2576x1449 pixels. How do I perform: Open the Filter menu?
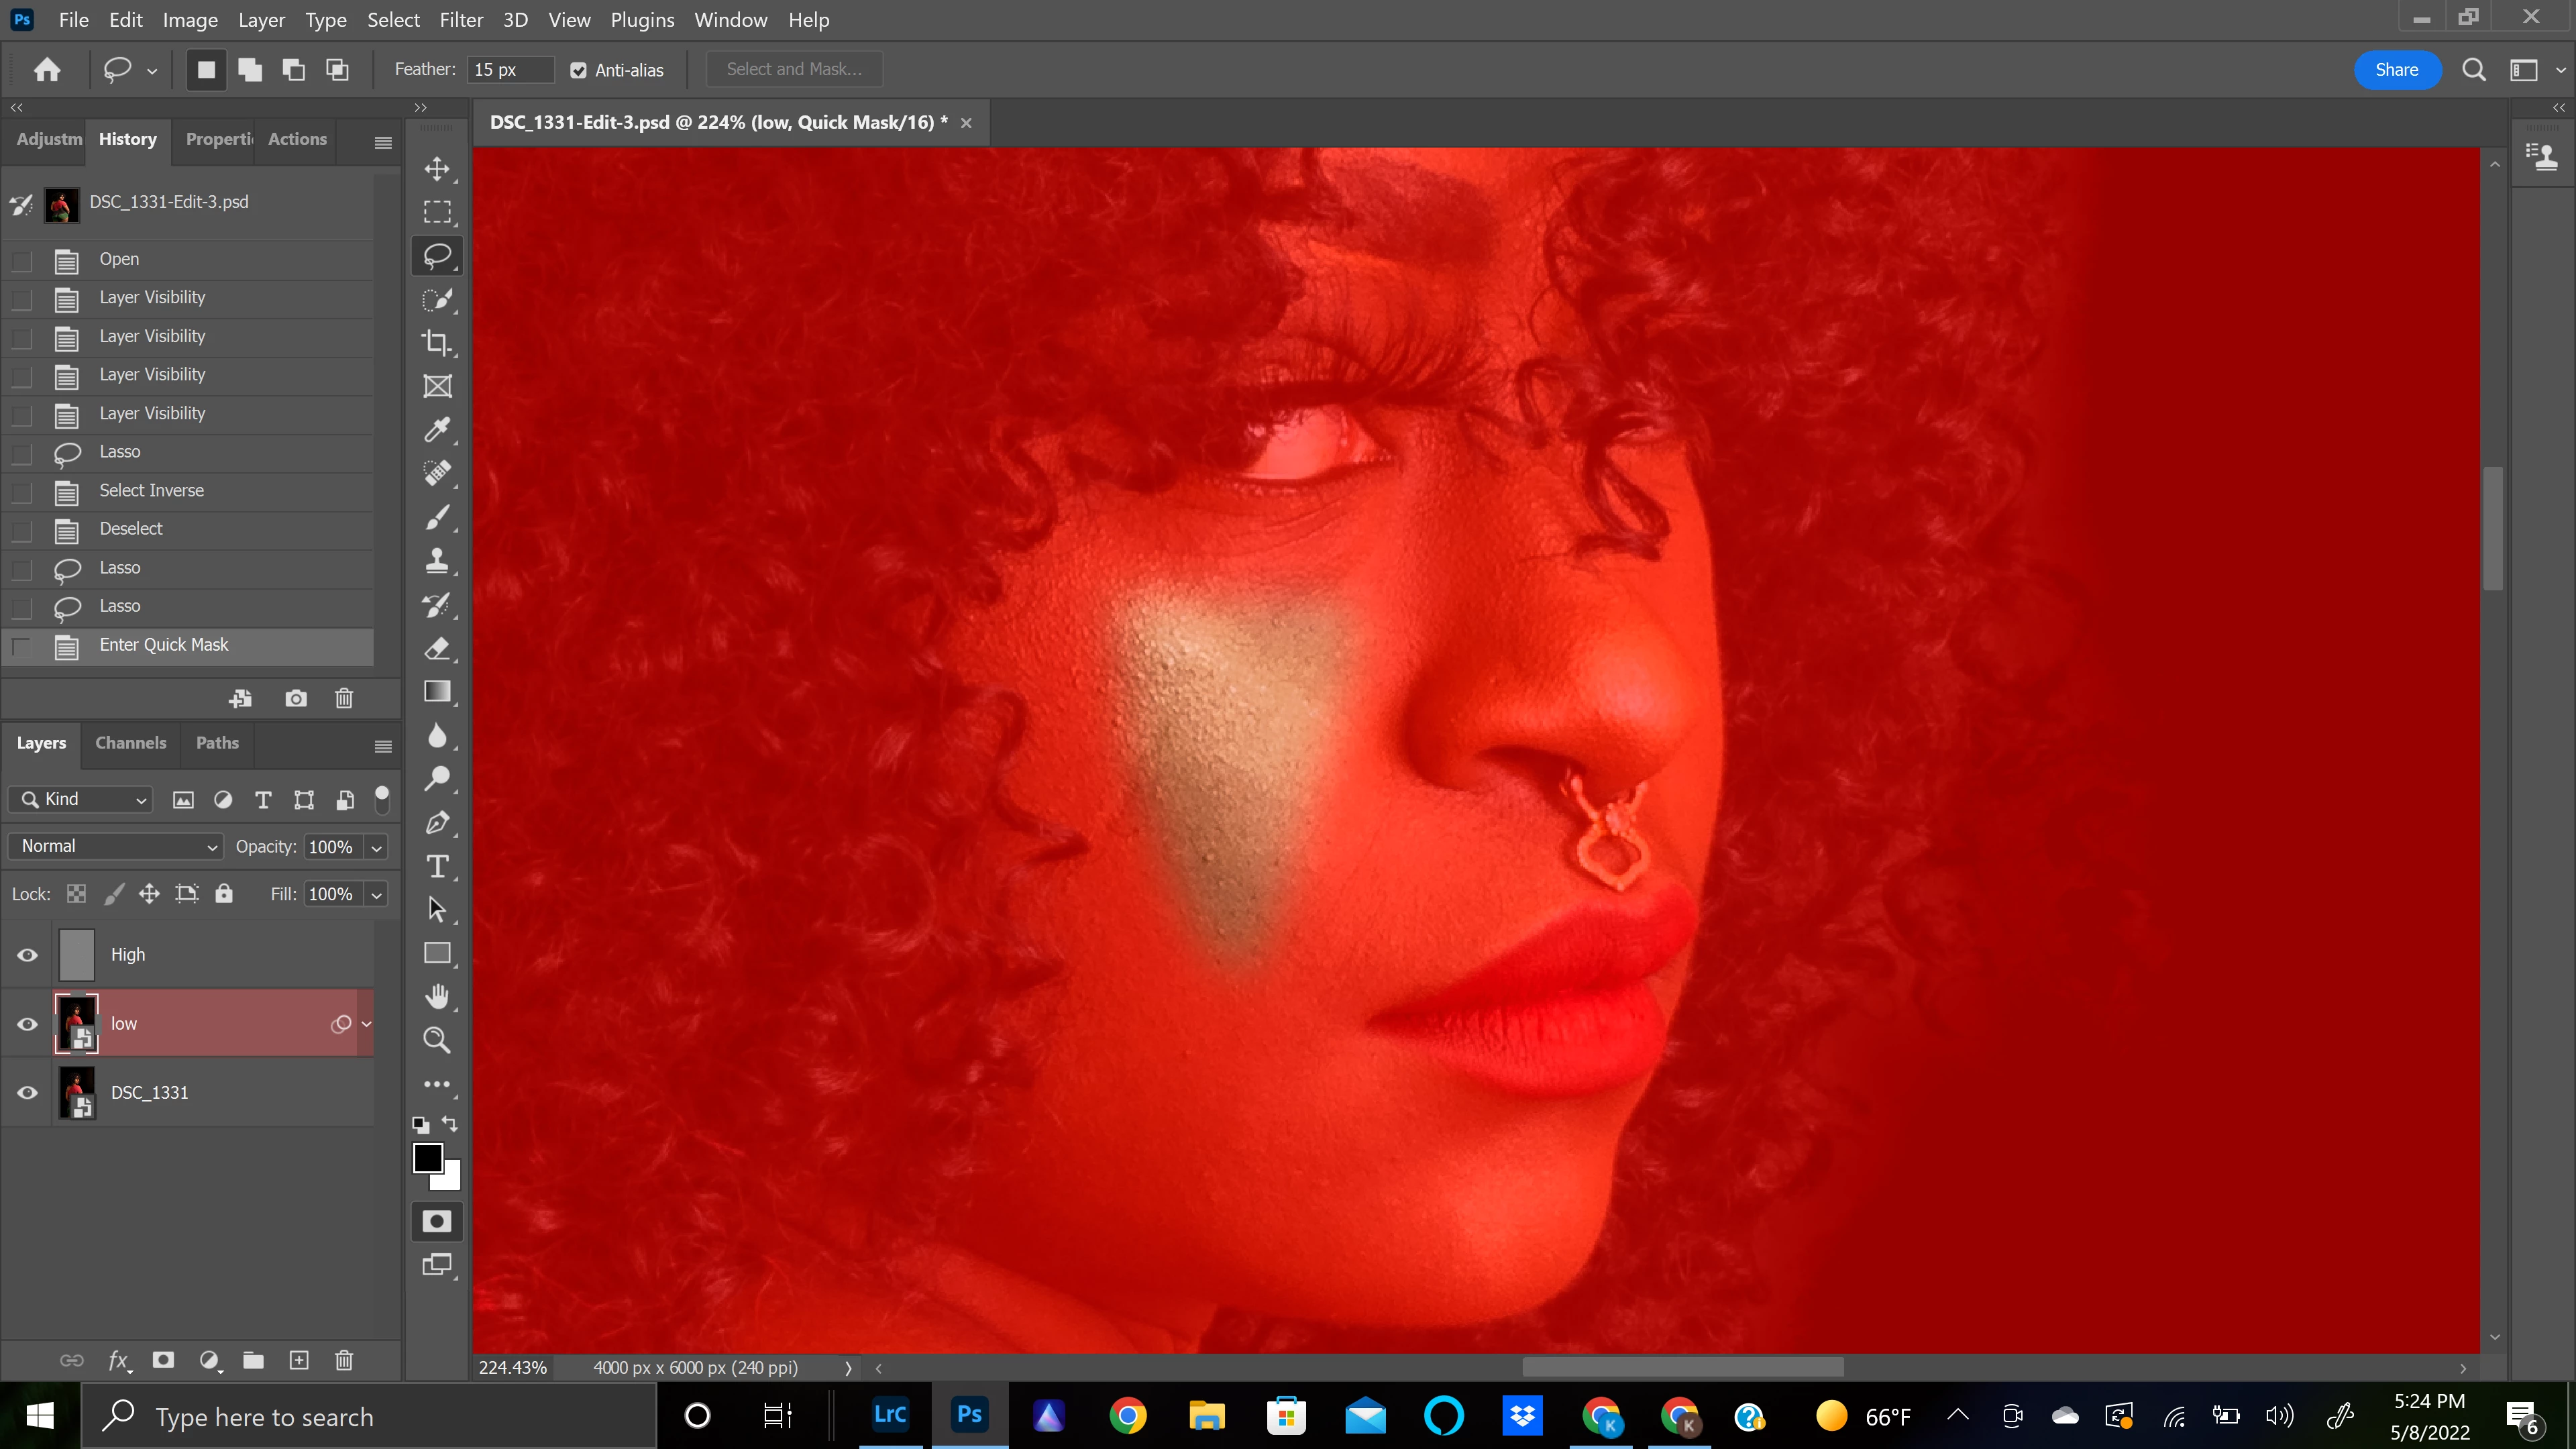(461, 20)
